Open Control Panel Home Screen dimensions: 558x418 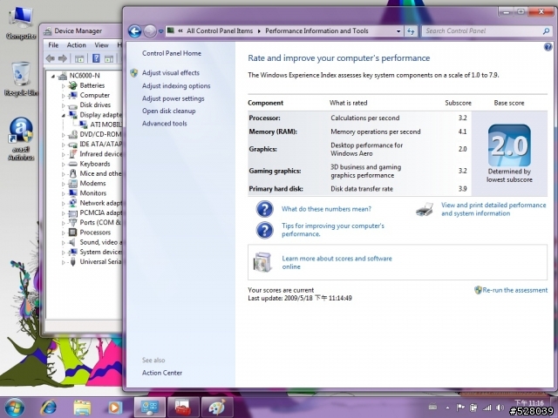coord(172,53)
